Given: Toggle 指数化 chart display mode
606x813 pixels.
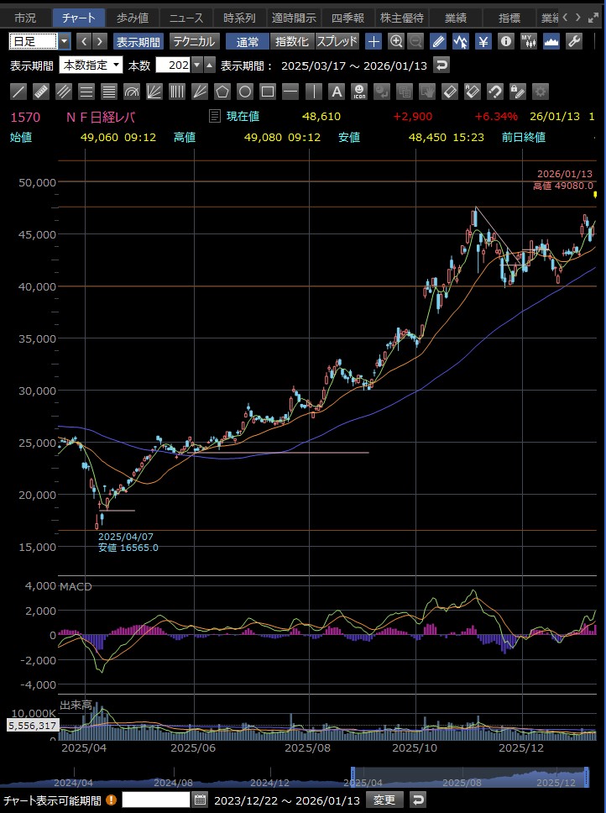Looking at the screenshot, I should 292,41.
